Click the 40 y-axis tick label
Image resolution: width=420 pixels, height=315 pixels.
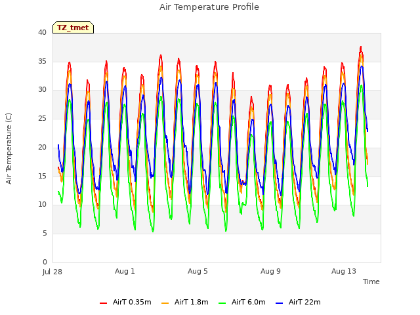(42, 33)
